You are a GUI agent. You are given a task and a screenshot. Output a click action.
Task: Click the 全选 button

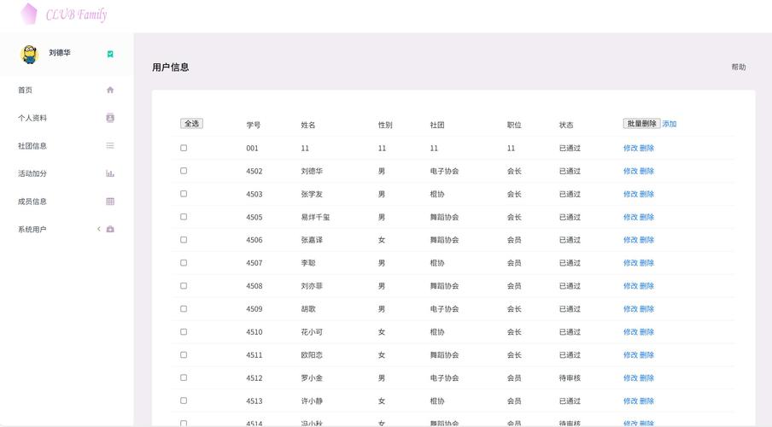[x=191, y=124]
